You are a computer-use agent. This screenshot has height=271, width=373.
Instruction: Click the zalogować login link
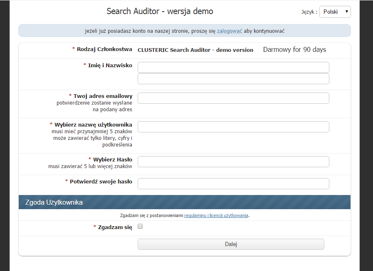click(x=229, y=31)
